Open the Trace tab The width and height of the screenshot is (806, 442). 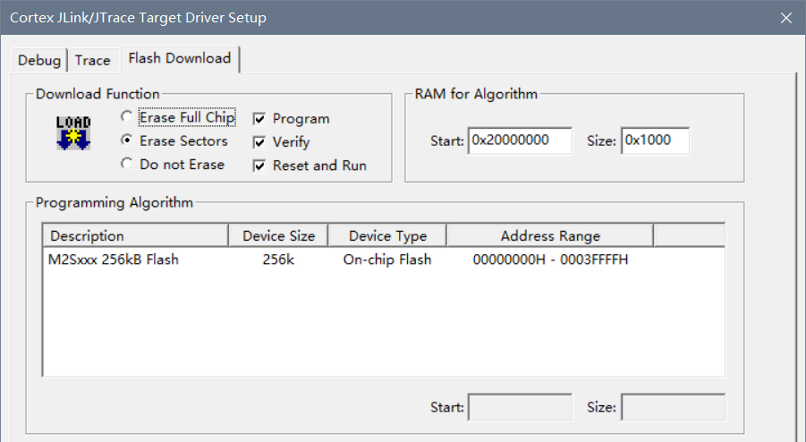click(92, 60)
